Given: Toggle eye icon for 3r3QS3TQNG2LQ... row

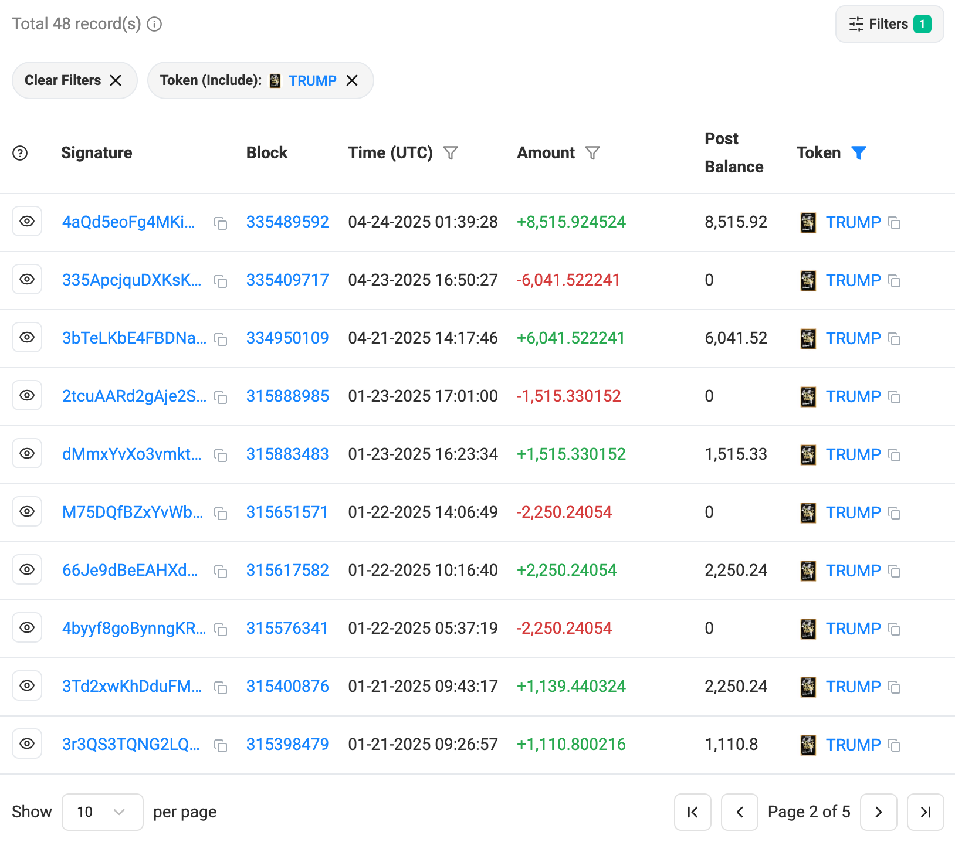Looking at the screenshot, I should [27, 743].
